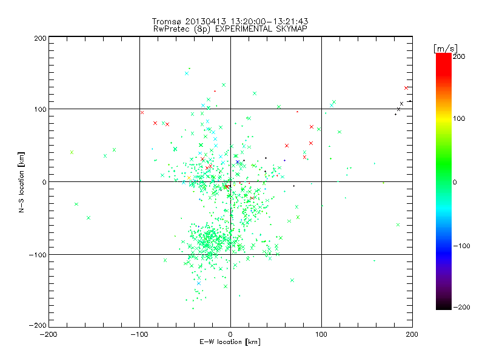Screen dimensions: 485x364
Task: Select the -200 label on the N-S axis
Action: [x=38, y=325]
